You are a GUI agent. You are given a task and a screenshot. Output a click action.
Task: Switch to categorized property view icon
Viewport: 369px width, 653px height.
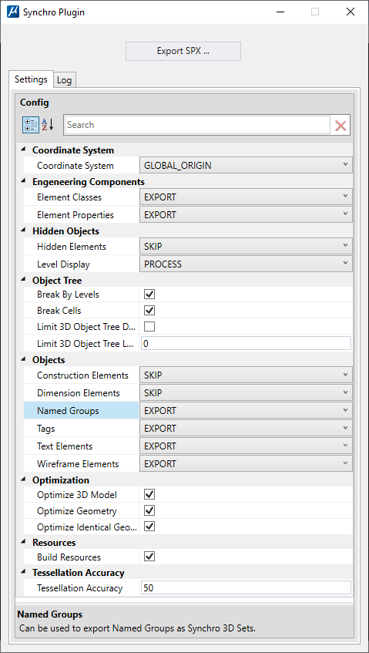31,125
